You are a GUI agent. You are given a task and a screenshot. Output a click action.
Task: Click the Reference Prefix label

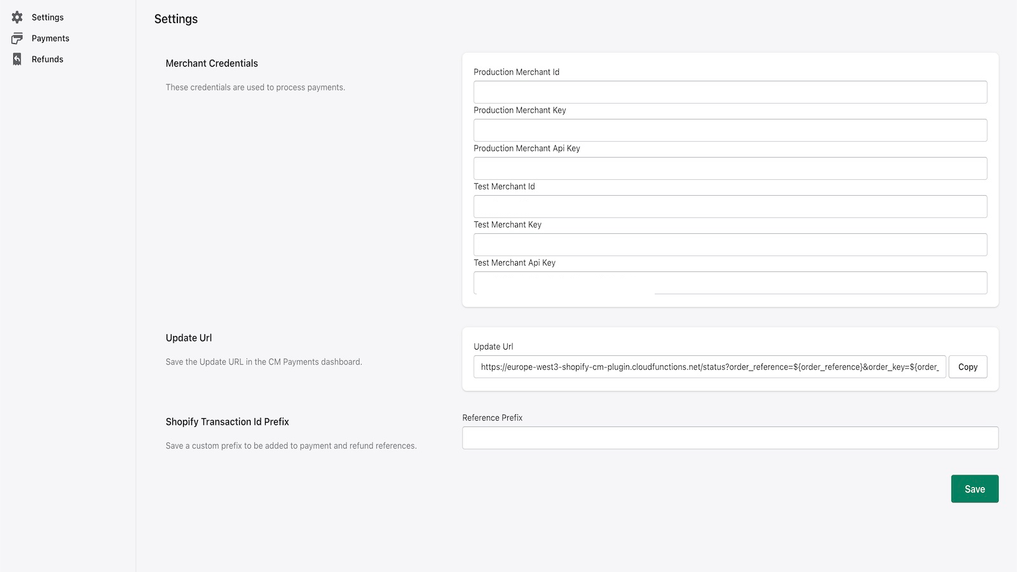pyautogui.click(x=493, y=418)
